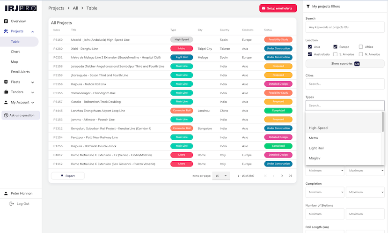
Task: Click the Projects tools icon
Action: (x=6, y=31)
